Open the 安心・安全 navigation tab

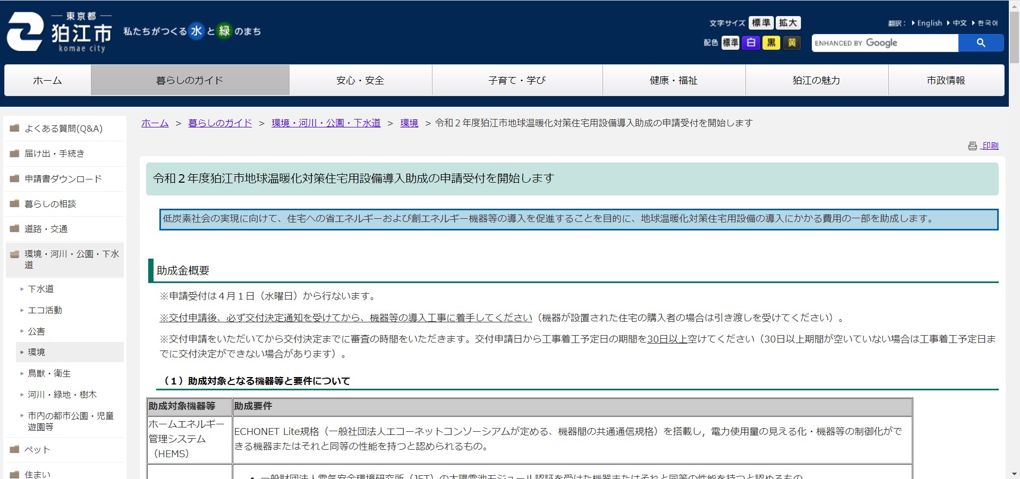(x=360, y=80)
